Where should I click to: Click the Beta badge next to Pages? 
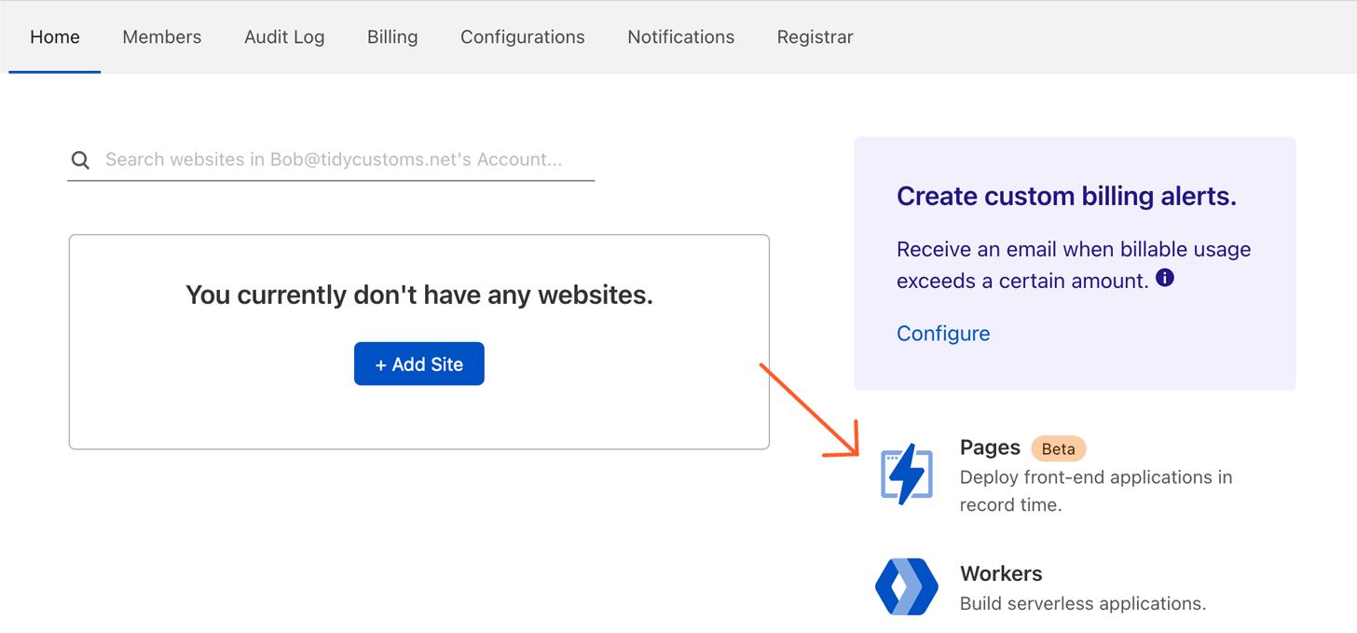coord(1058,448)
